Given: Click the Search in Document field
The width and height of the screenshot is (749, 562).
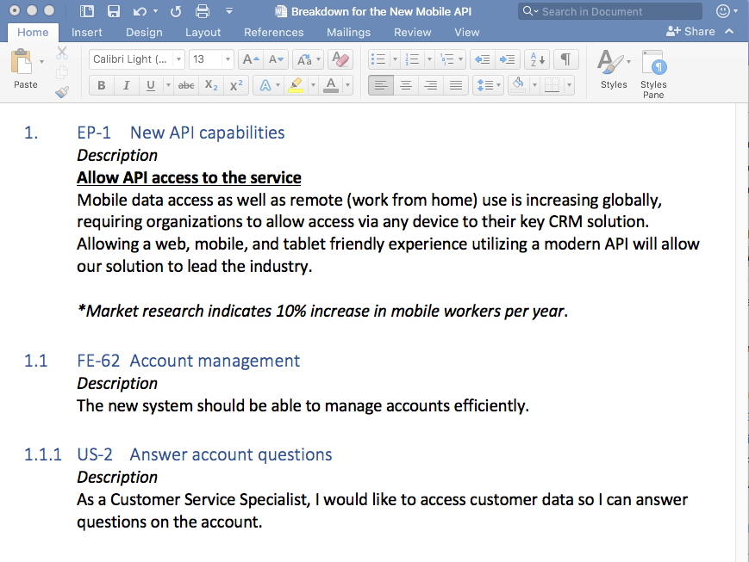Looking at the screenshot, I should (x=610, y=11).
